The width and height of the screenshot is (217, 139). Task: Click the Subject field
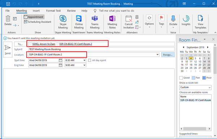(101, 49)
